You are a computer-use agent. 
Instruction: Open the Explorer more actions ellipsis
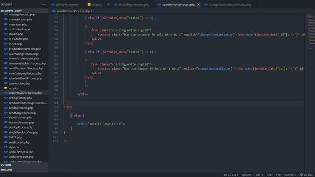click(43, 4)
